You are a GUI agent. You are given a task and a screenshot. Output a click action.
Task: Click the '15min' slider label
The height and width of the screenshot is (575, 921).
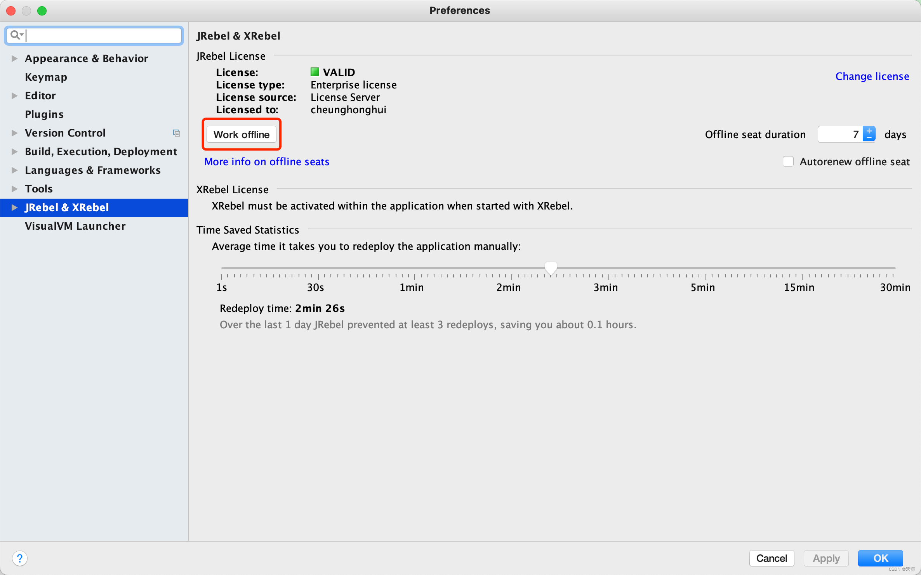point(799,287)
